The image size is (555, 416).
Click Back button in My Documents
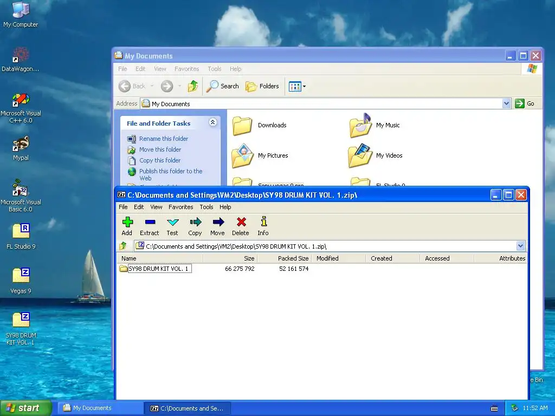pos(132,86)
